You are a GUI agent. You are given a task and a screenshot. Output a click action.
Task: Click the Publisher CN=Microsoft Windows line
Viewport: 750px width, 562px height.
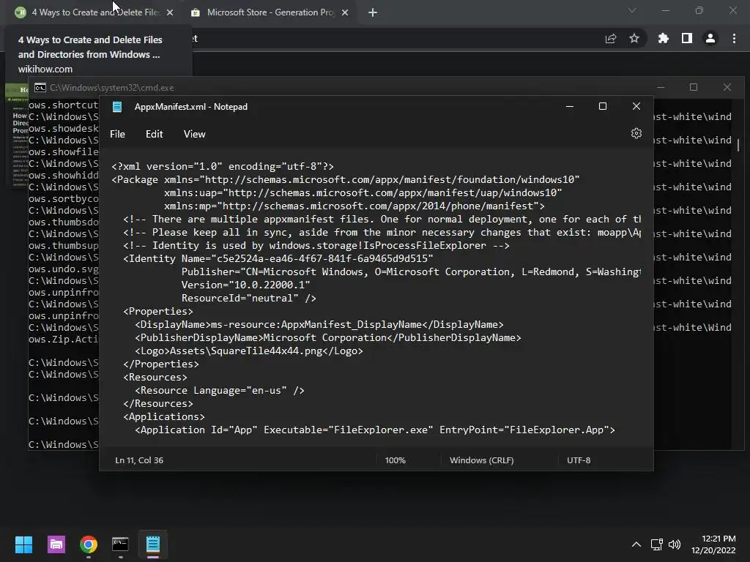pyautogui.click(x=411, y=272)
